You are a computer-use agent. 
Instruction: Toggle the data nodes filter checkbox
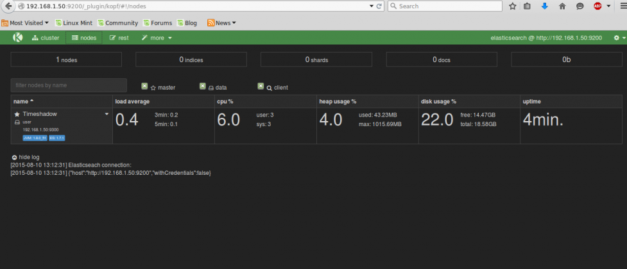[203, 86]
